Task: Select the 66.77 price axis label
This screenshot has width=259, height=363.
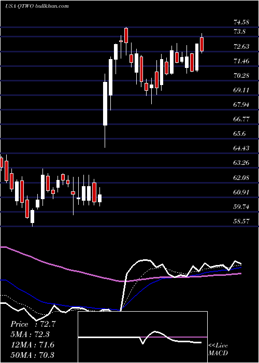Action: (241, 119)
